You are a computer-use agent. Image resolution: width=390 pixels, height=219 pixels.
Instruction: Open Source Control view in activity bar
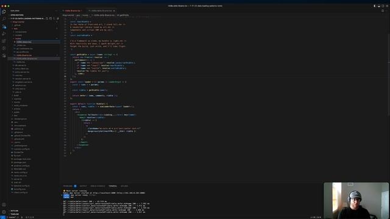tap(4, 26)
